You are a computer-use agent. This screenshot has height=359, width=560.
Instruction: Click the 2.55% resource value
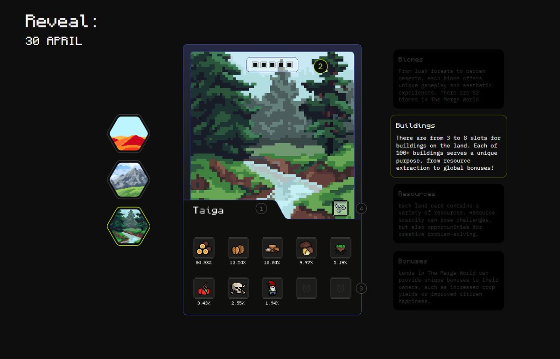tap(238, 304)
